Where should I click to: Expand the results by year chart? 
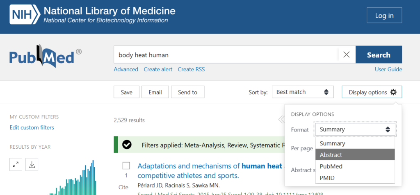point(16,164)
